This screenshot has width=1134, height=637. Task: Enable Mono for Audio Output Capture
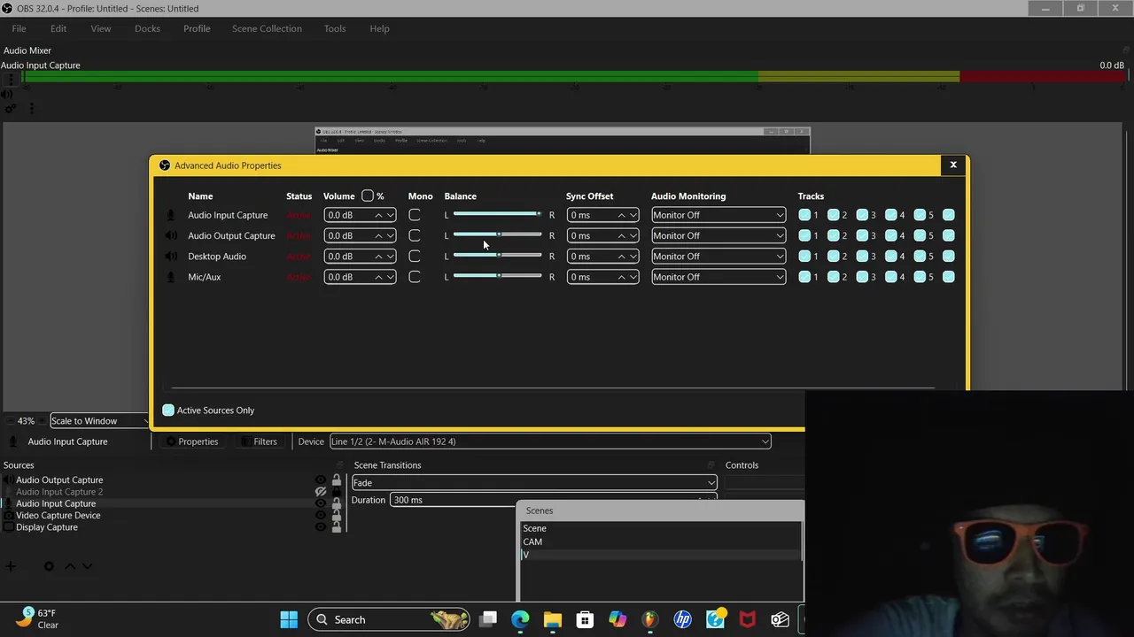(415, 236)
